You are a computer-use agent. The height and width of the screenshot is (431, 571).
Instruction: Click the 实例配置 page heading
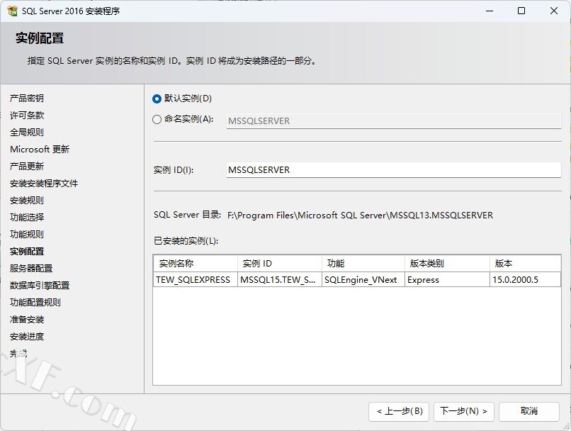pyautogui.click(x=40, y=38)
